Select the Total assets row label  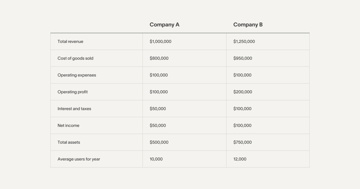[69, 142]
